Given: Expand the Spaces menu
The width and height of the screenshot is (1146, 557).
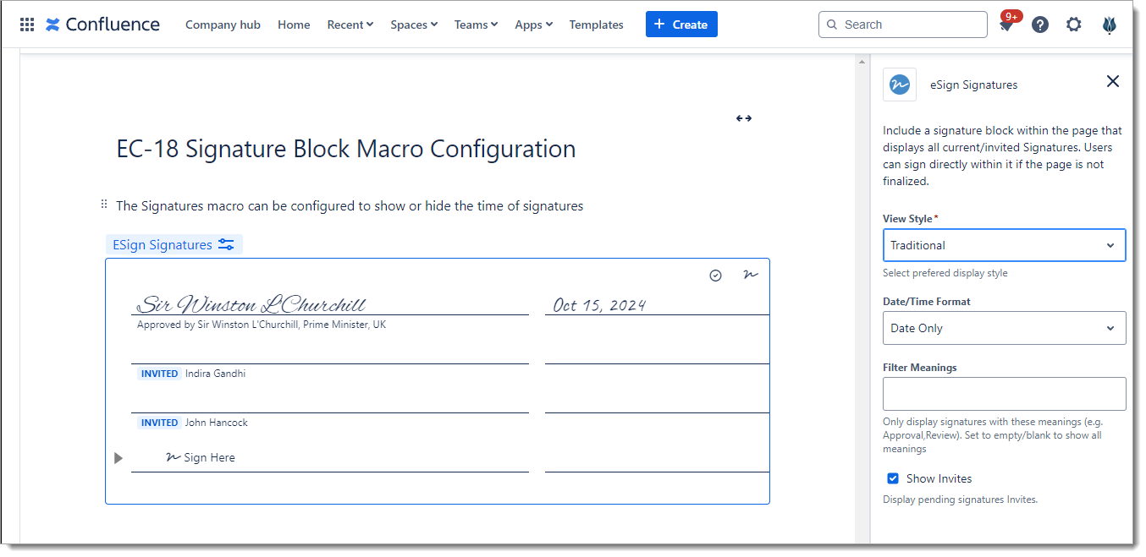Looking at the screenshot, I should (414, 25).
